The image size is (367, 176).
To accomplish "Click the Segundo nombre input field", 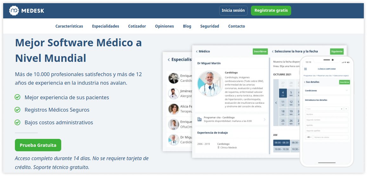I will click(x=327, y=120).
